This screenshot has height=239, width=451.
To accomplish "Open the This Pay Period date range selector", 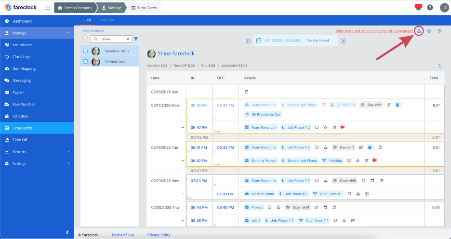I will click(x=295, y=40).
